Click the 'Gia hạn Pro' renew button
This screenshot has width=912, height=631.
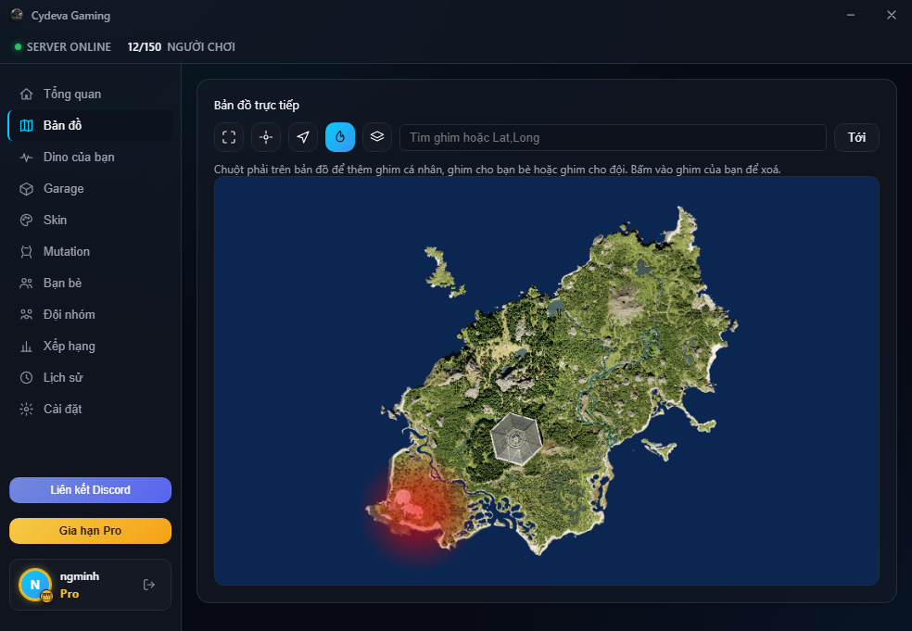click(90, 530)
